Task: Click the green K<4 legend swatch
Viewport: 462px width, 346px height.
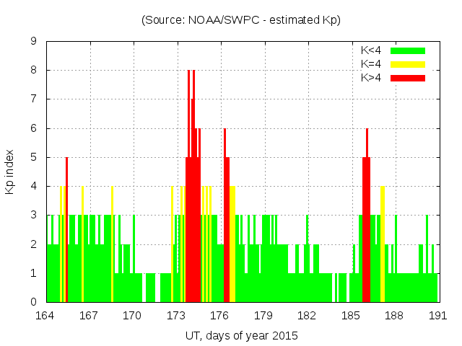Action: point(408,50)
